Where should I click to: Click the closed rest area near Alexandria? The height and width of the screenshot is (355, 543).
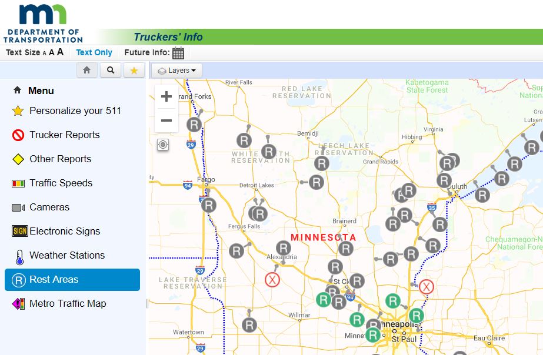(x=272, y=279)
